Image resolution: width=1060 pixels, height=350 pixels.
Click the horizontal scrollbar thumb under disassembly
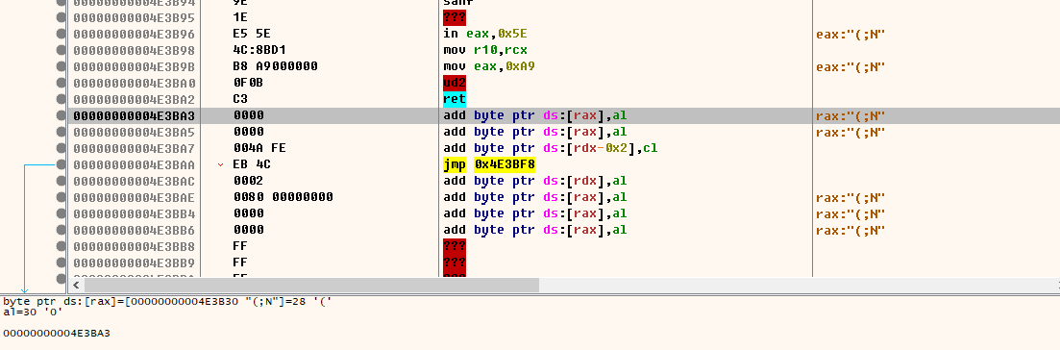(x=311, y=286)
